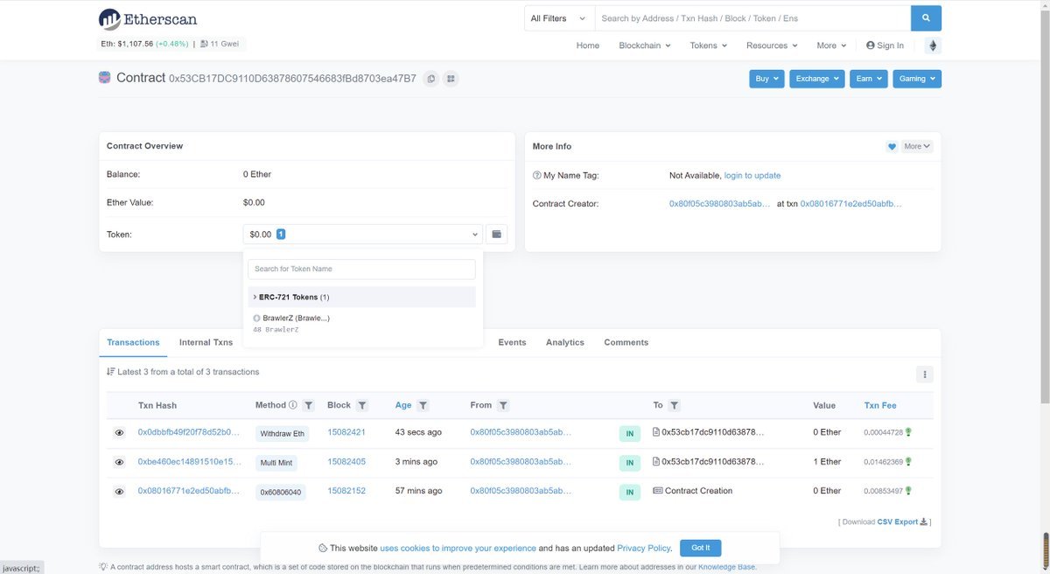
Task: Sort by the Age column header
Action: click(x=403, y=406)
